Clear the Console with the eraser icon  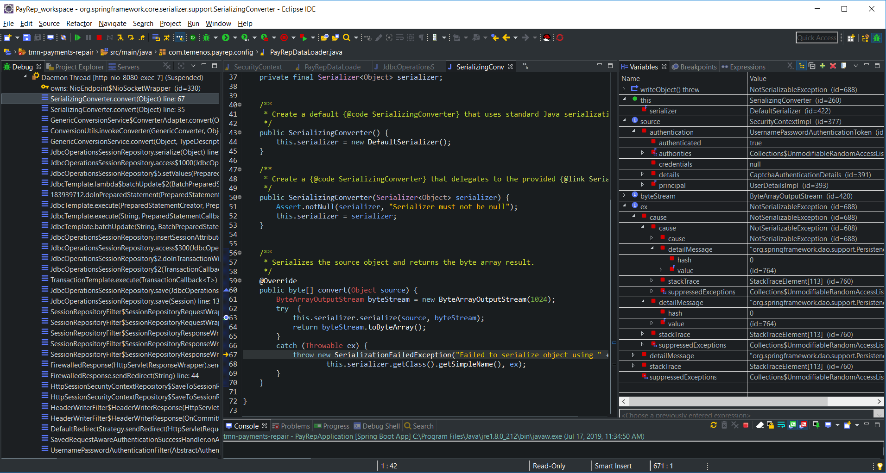(760, 425)
